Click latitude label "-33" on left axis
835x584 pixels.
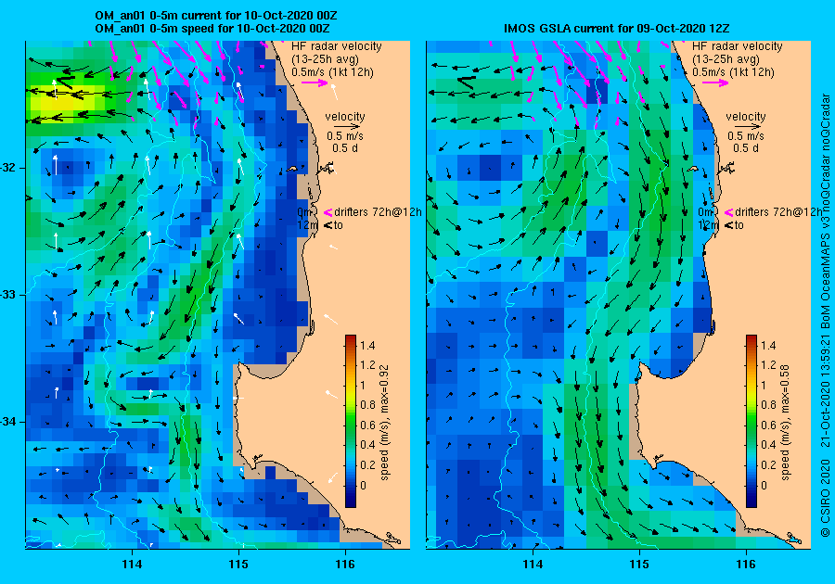[x=9, y=295]
